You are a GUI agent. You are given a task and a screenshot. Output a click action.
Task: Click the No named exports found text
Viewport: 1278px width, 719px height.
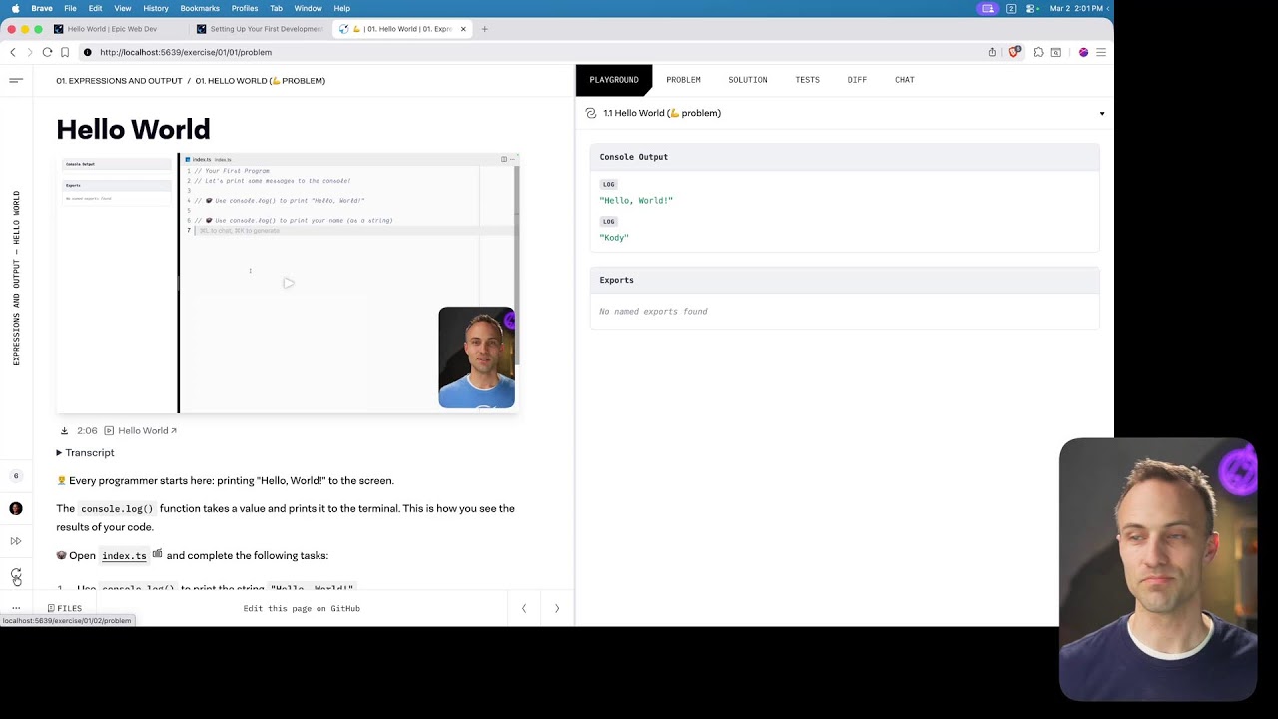653,312
